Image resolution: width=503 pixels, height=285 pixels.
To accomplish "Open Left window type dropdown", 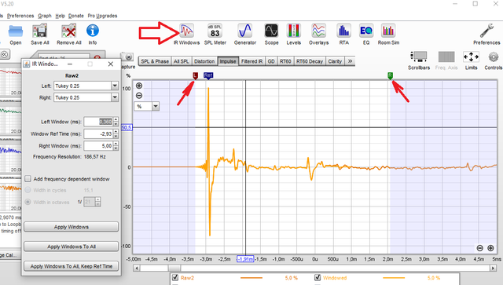I will 115,86.
